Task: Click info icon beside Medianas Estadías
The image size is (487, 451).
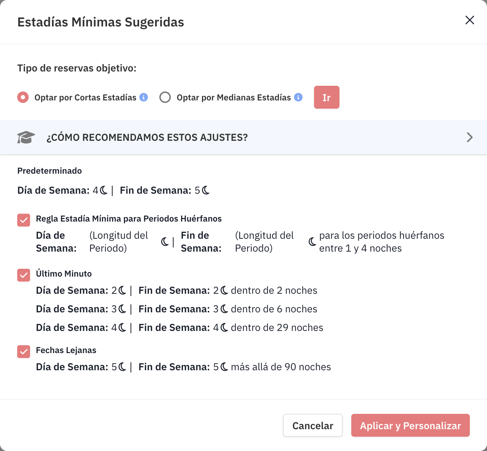Action: [x=298, y=97]
